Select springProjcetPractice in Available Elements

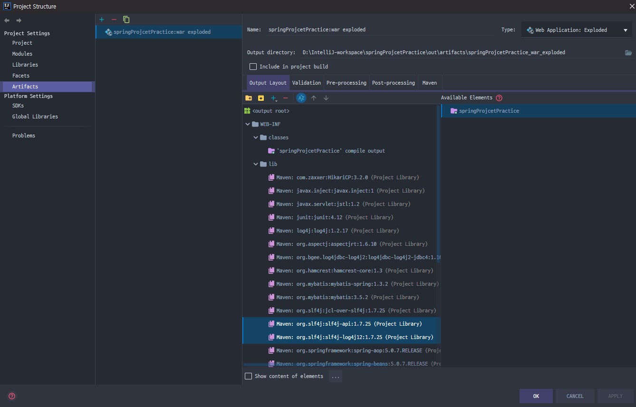point(489,111)
